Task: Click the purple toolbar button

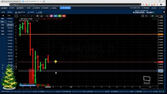Action: (x=51, y=16)
